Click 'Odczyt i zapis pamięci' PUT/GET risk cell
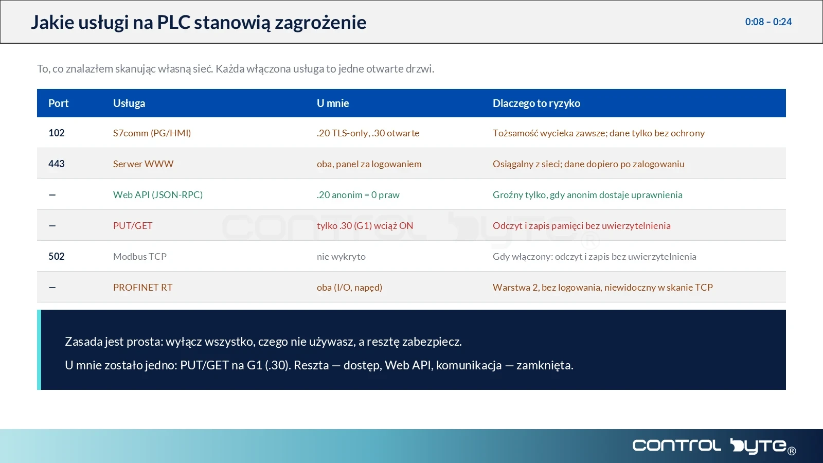 coord(581,225)
